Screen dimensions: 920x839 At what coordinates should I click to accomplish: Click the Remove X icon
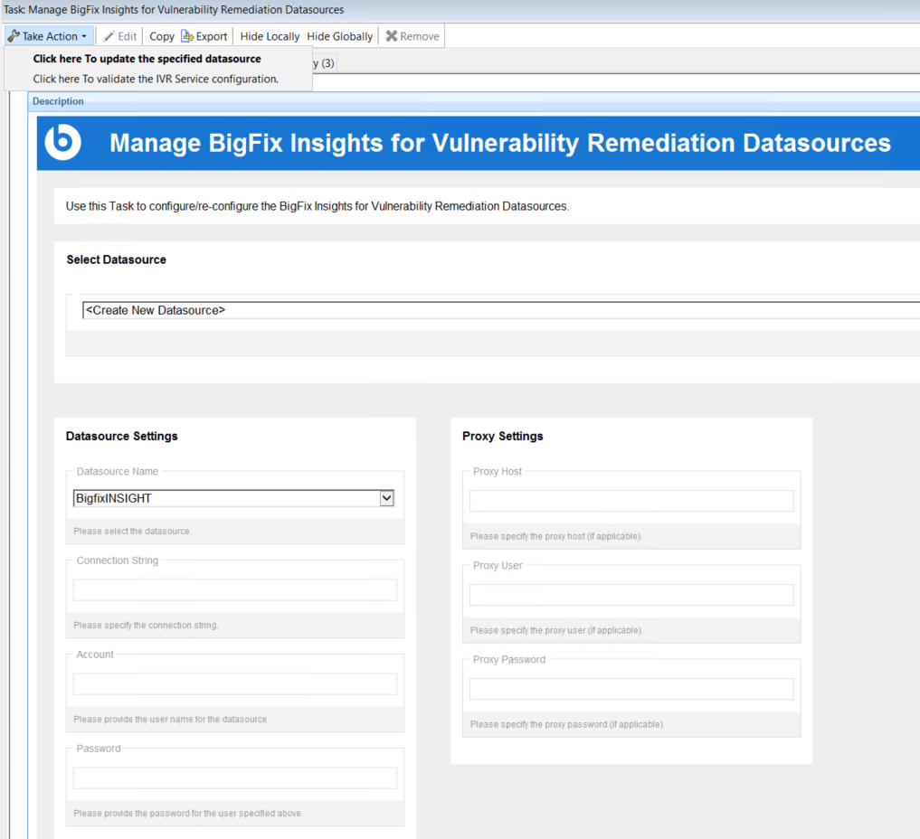click(392, 36)
